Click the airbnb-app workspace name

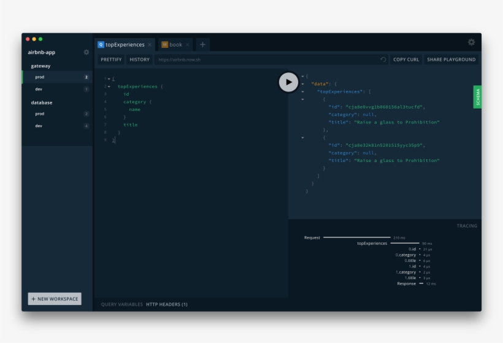(41, 52)
